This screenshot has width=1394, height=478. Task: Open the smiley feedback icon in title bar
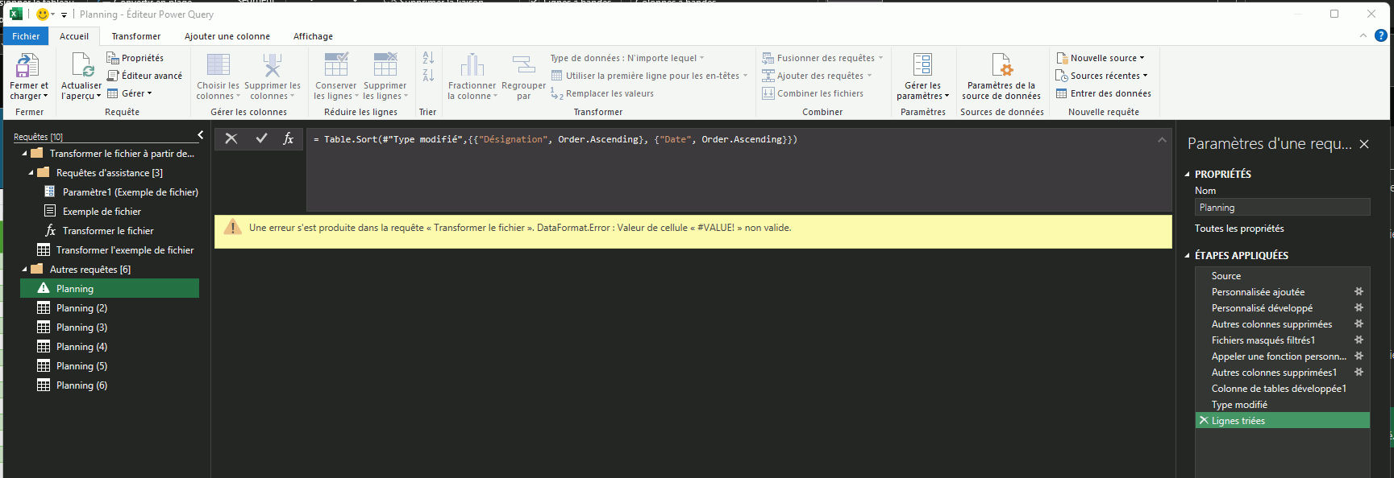(x=44, y=14)
